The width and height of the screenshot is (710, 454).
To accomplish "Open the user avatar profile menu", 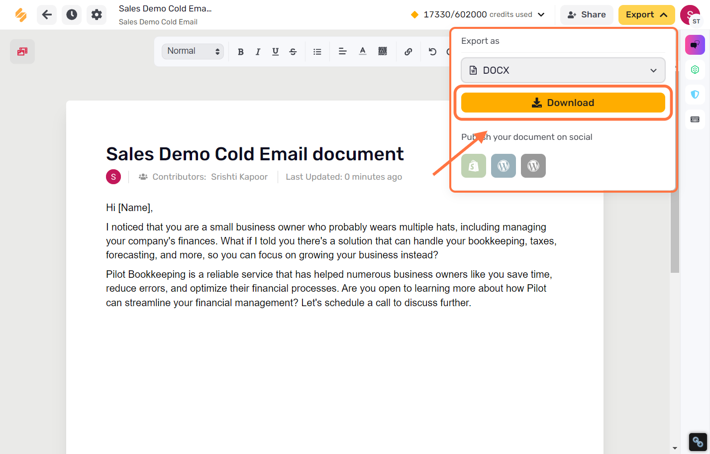I will point(690,15).
